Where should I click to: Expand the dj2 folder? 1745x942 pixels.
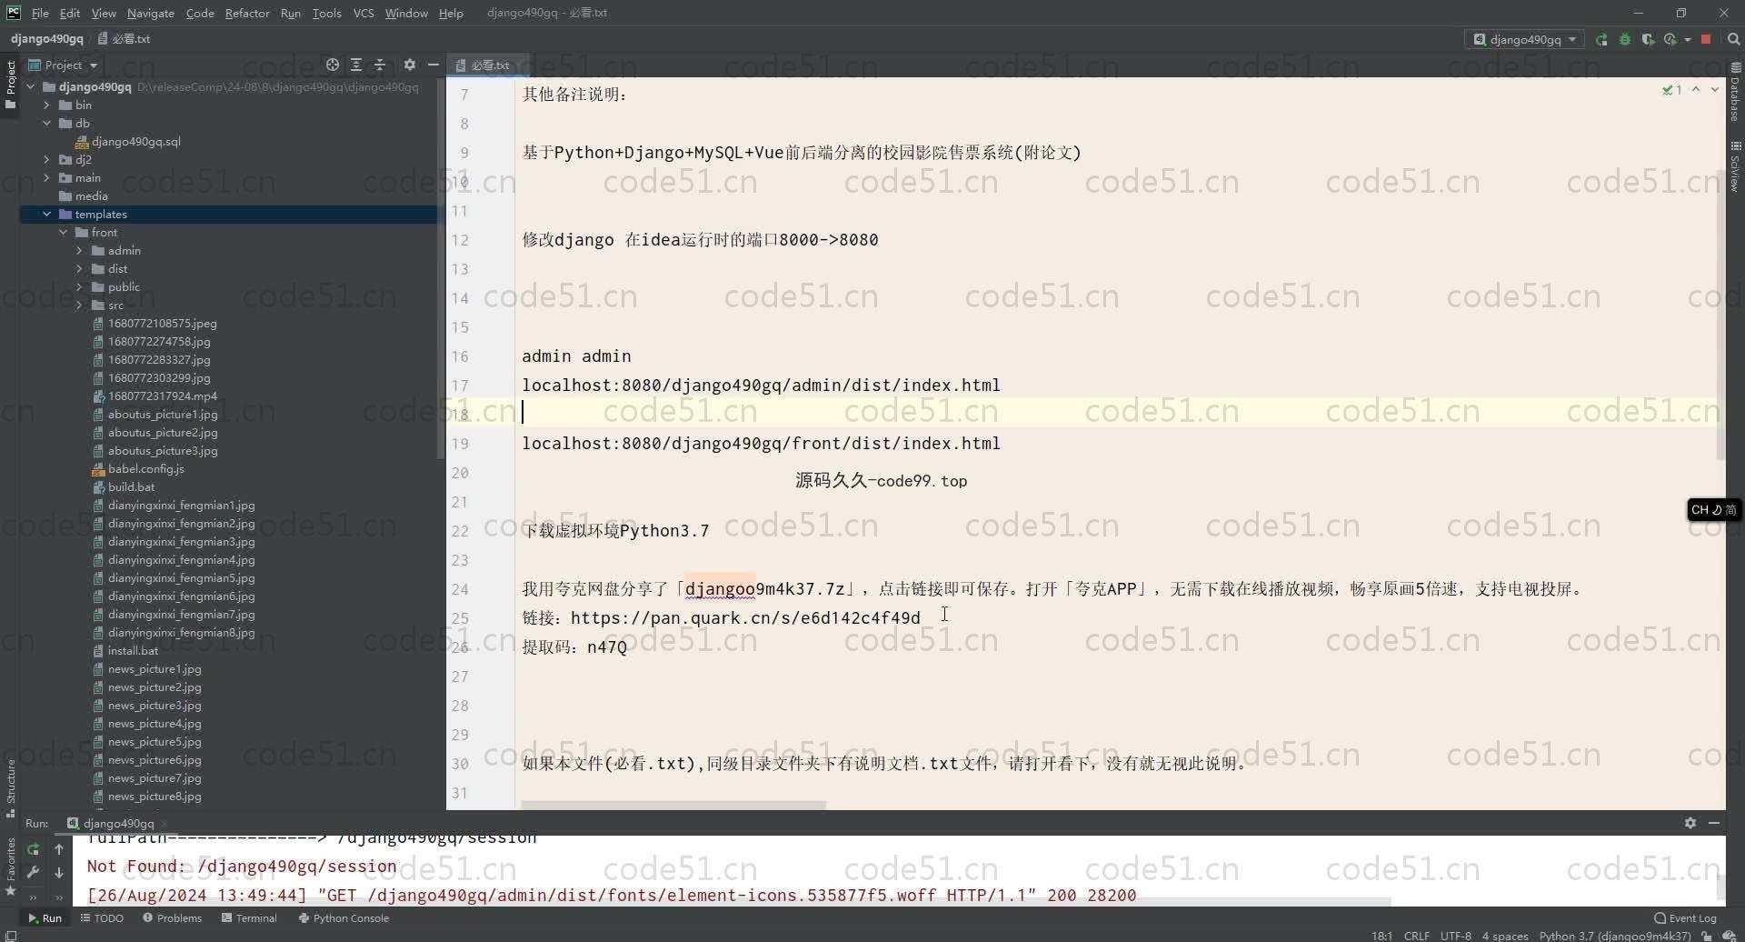pos(46,159)
